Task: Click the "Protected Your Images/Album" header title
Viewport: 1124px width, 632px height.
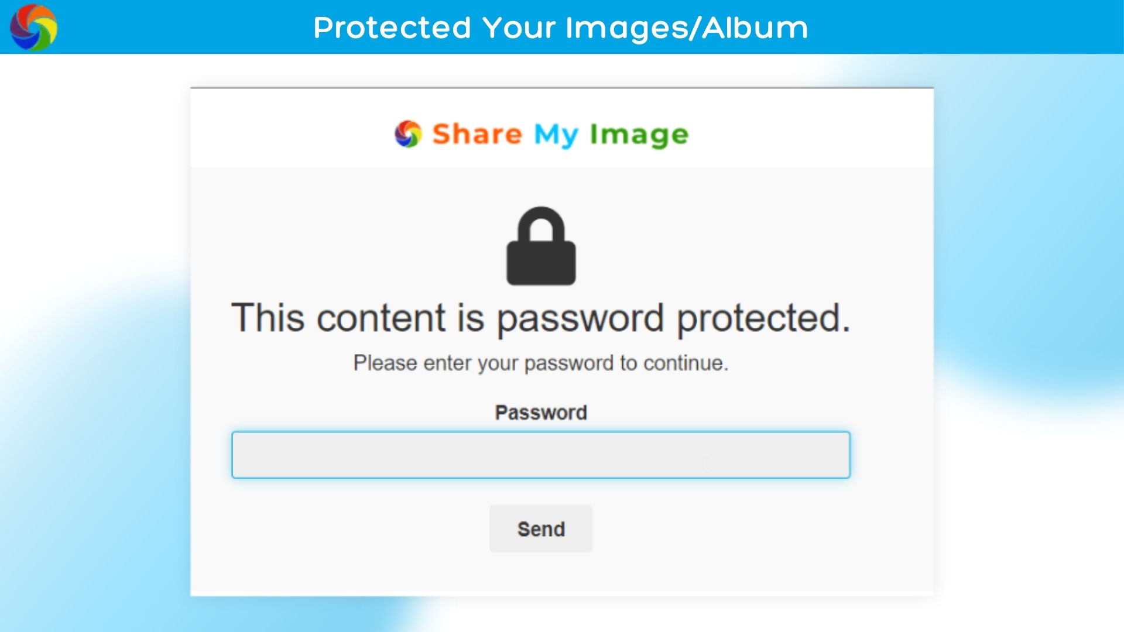Action: coord(561,28)
